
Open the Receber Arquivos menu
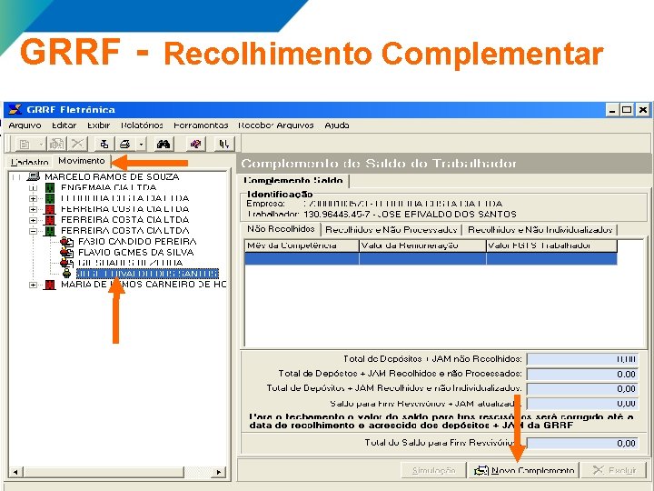[276, 125]
